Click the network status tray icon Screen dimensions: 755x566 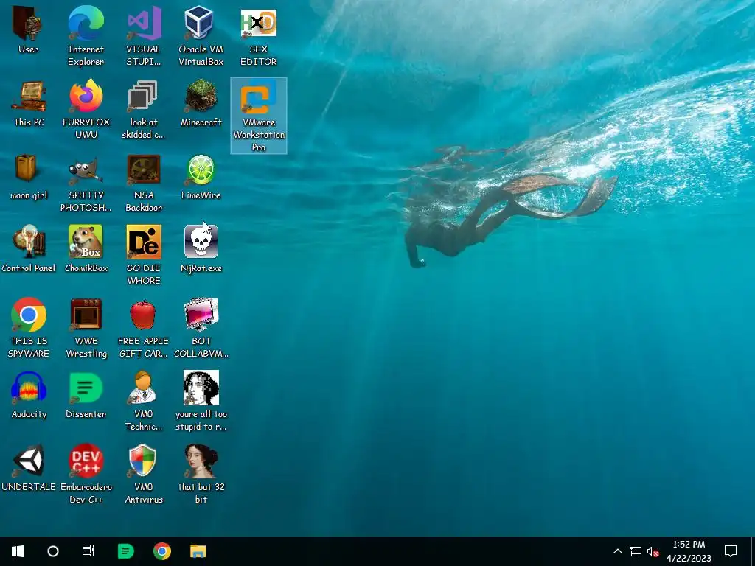click(x=636, y=551)
